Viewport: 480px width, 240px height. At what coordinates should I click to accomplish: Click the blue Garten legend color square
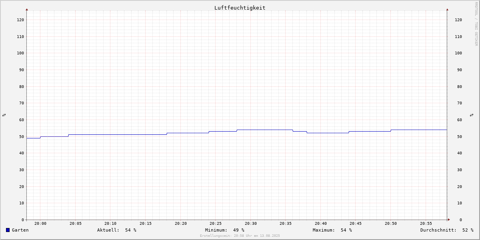click(x=8, y=230)
